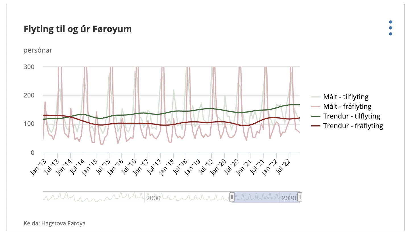Click the right navigator range handle
This screenshot has width=406, height=237.
click(299, 197)
